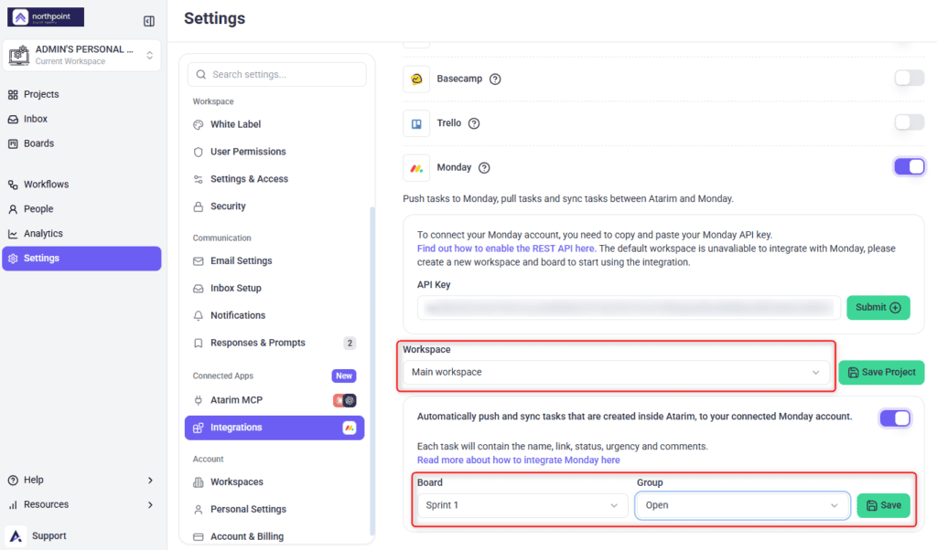This screenshot has height=550, width=937.
Task: Open 'Find out how to enable the REST API here'
Action: [505, 249]
